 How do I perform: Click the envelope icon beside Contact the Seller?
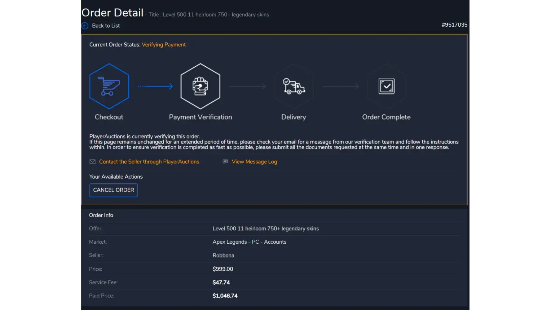click(x=92, y=162)
